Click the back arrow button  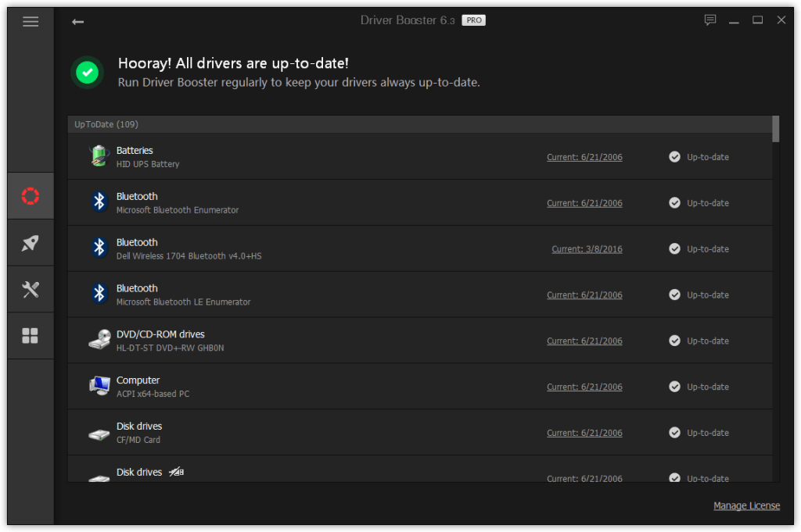[77, 22]
